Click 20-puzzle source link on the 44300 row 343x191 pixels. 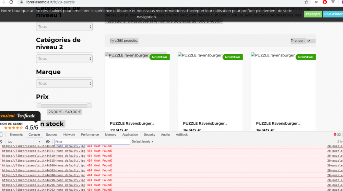[335, 175]
